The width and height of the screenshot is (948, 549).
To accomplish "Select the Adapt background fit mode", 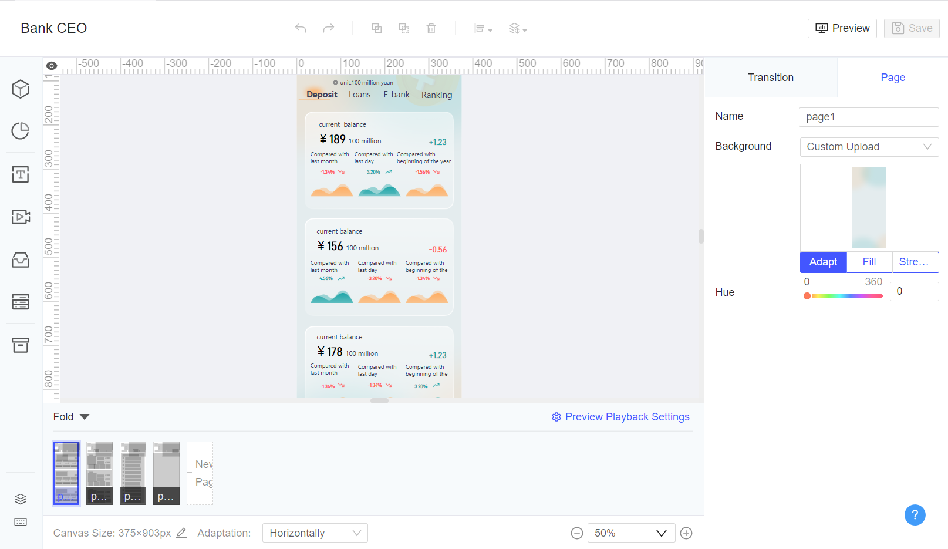I will [823, 262].
